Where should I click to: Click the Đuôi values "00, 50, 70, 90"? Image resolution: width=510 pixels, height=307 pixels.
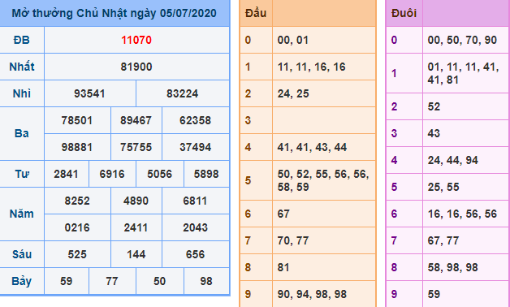click(462, 40)
